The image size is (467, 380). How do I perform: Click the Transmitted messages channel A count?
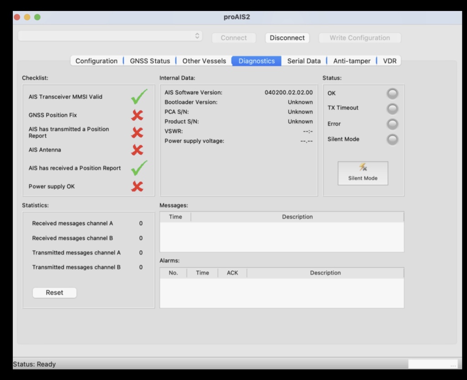(x=141, y=253)
